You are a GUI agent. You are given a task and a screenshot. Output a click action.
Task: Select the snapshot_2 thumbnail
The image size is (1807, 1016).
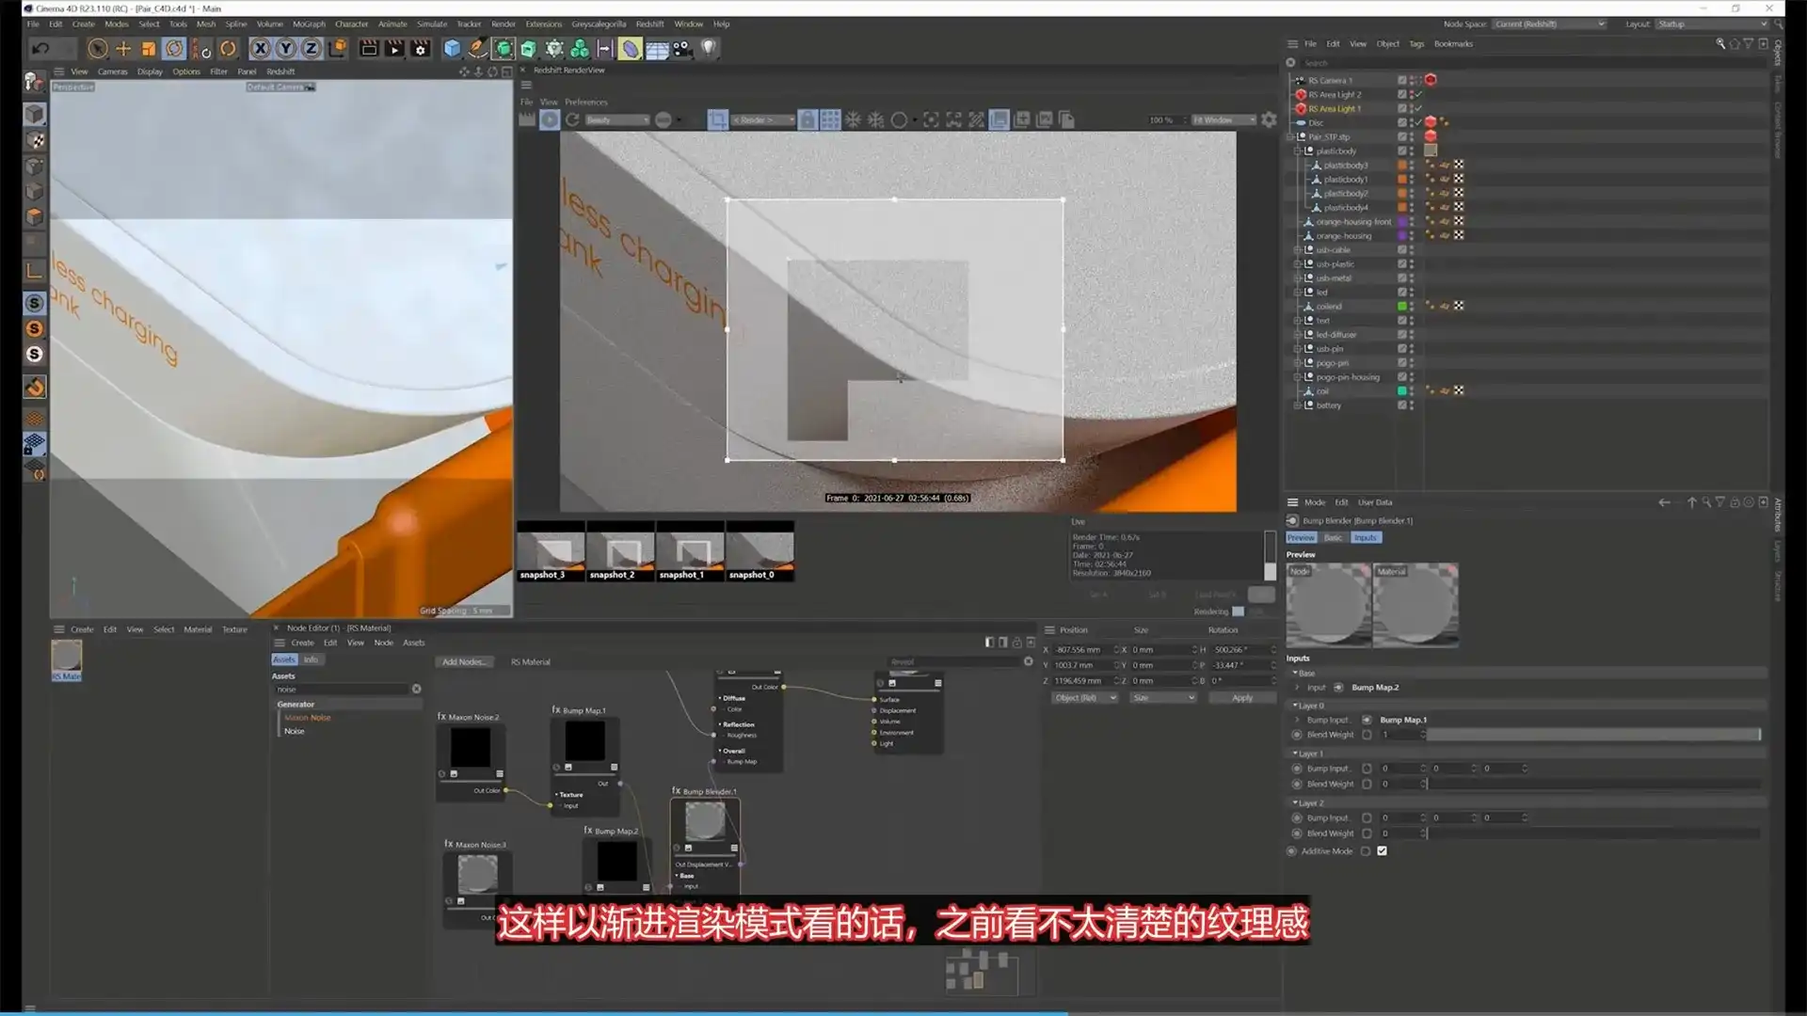tap(620, 550)
